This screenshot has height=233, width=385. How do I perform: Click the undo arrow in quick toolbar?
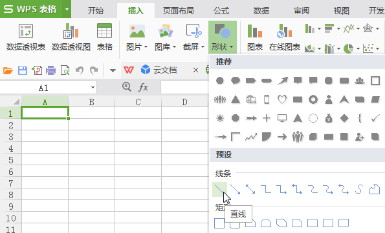tap(80, 70)
